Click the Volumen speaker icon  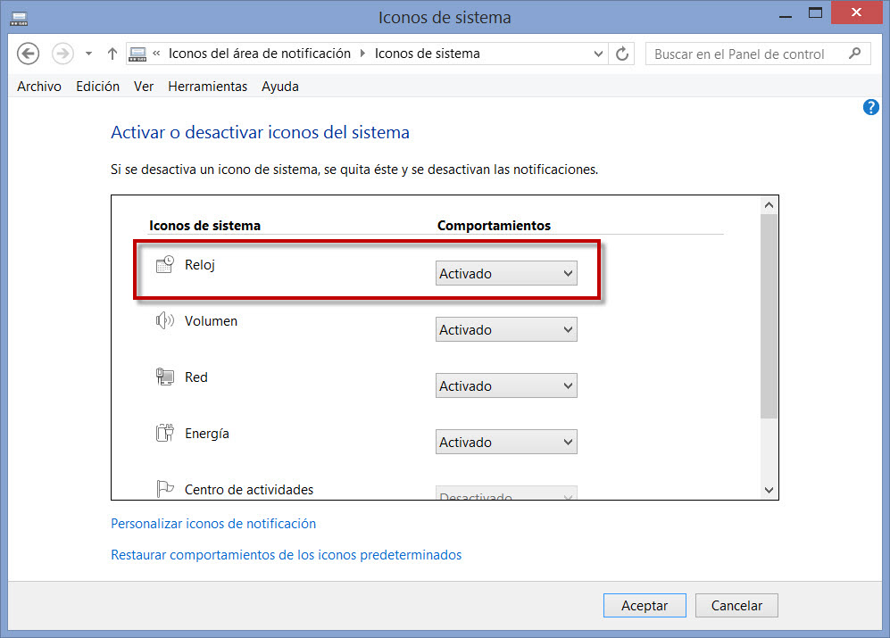tap(165, 320)
